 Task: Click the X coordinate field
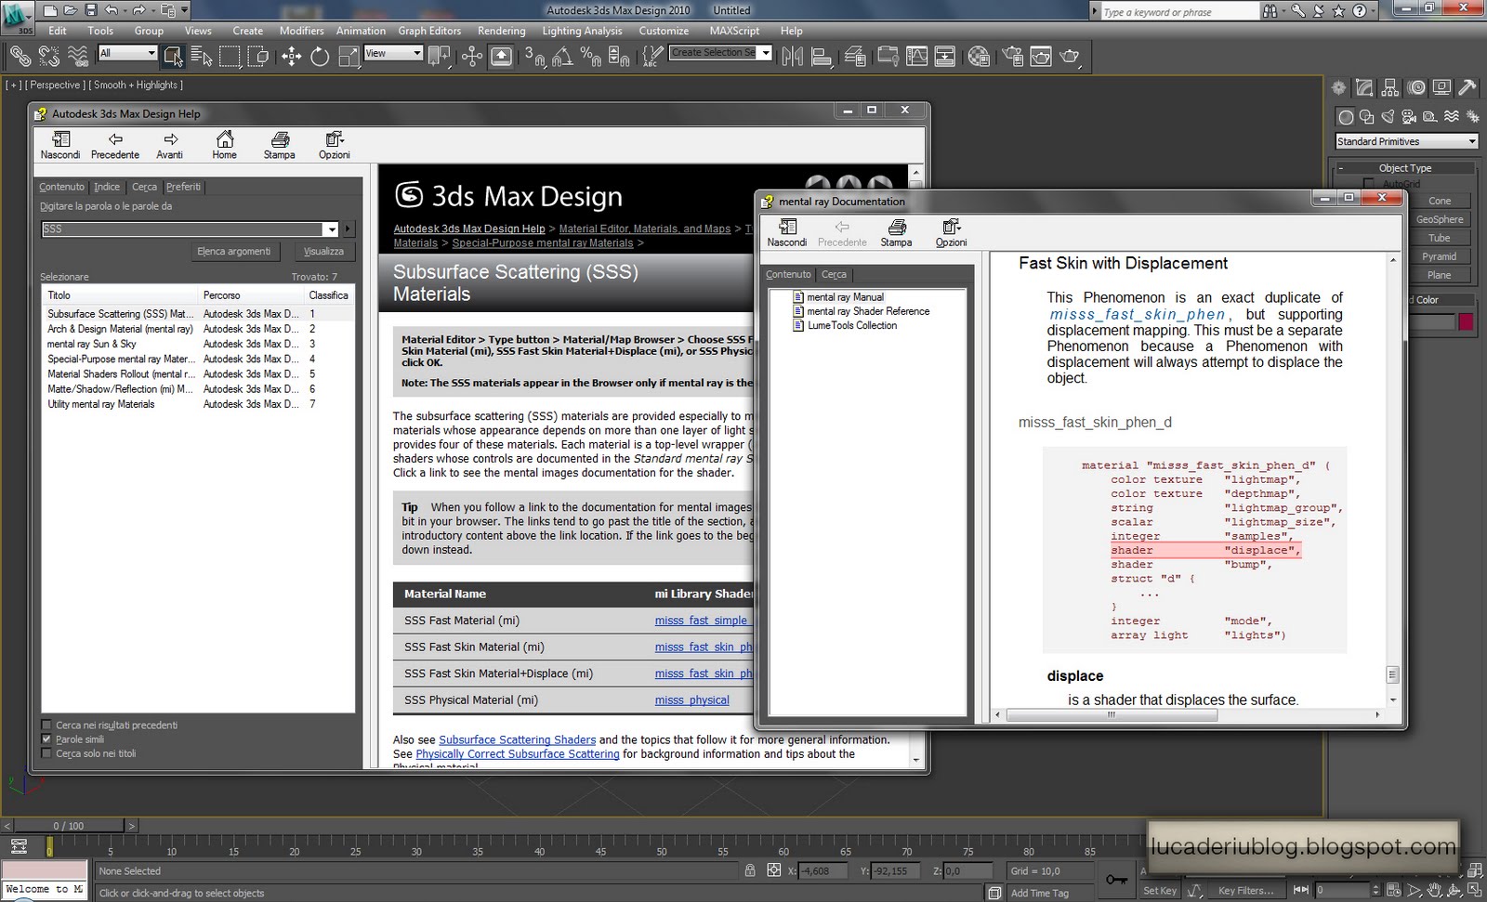(x=822, y=870)
